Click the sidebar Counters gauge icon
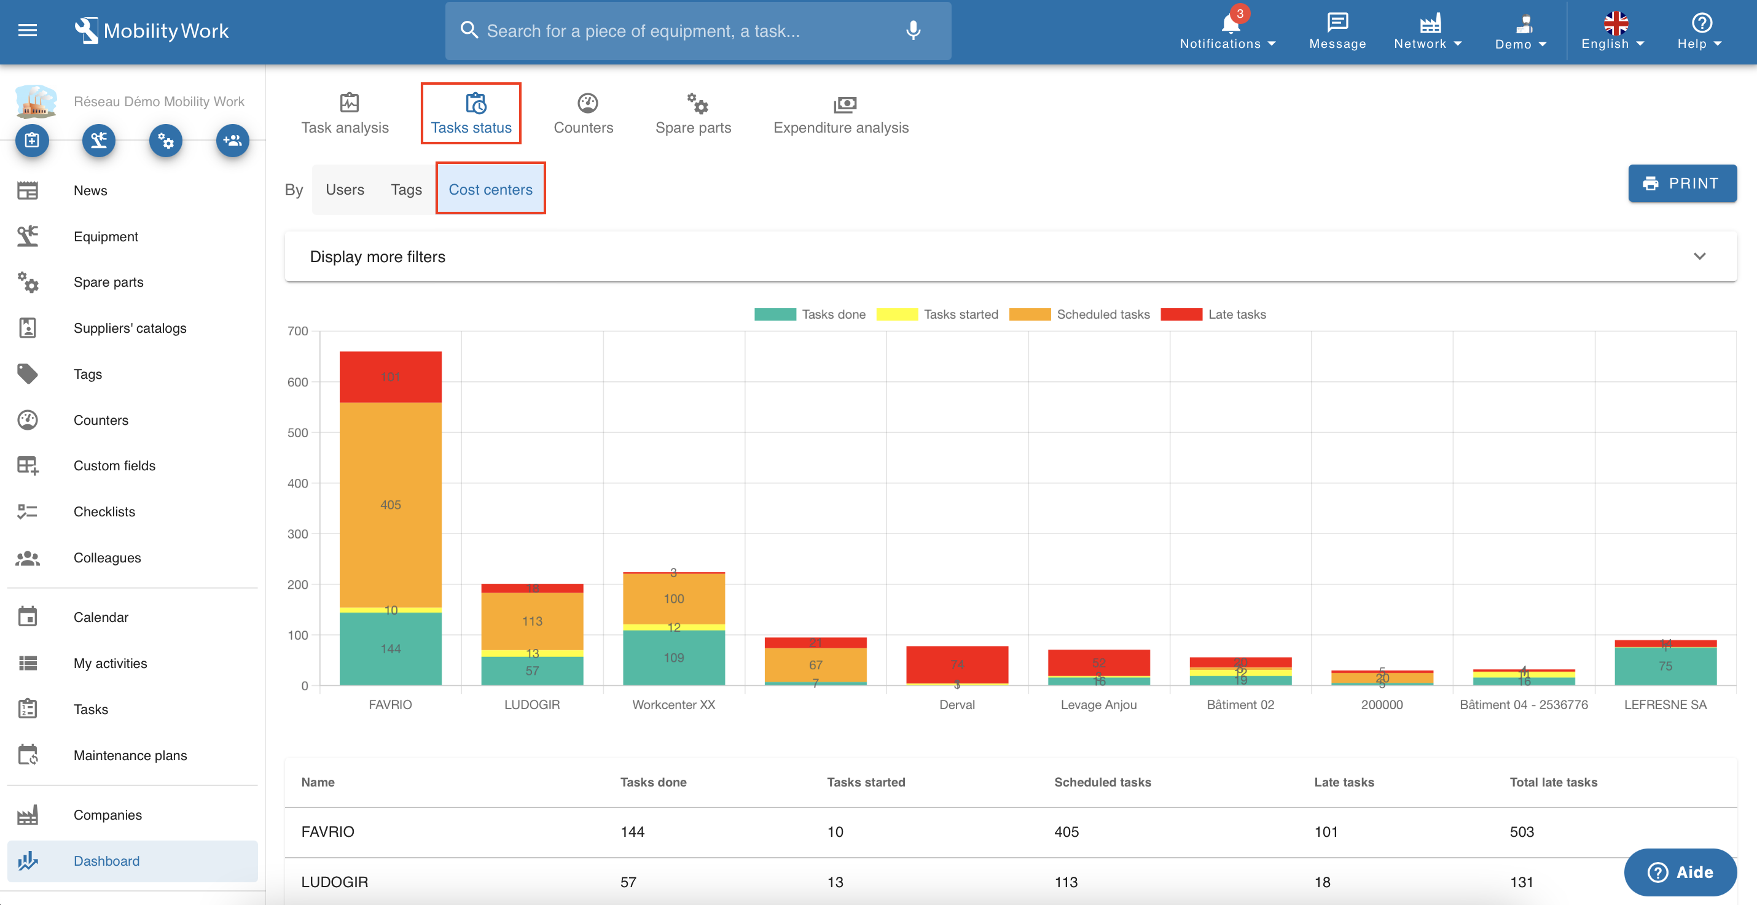The height and width of the screenshot is (905, 1757). [27, 420]
